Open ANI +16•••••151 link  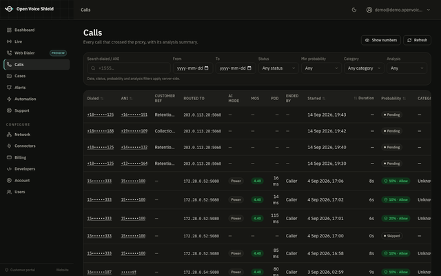(134, 115)
